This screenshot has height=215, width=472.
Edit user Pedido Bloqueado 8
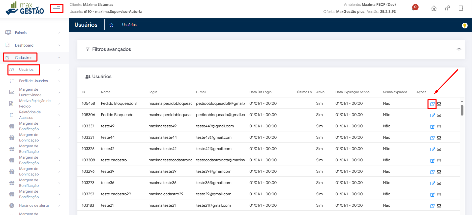coord(432,104)
